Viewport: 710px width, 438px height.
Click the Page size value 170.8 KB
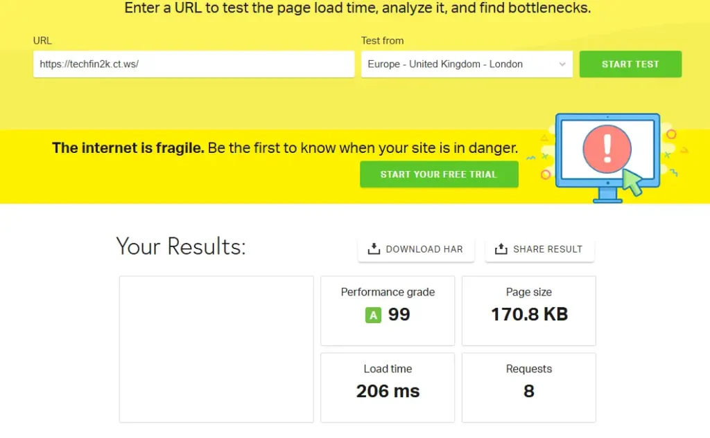(x=529, y=314)
